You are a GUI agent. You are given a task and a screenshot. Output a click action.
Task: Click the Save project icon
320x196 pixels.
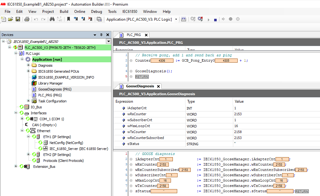(x=18, y=19)
